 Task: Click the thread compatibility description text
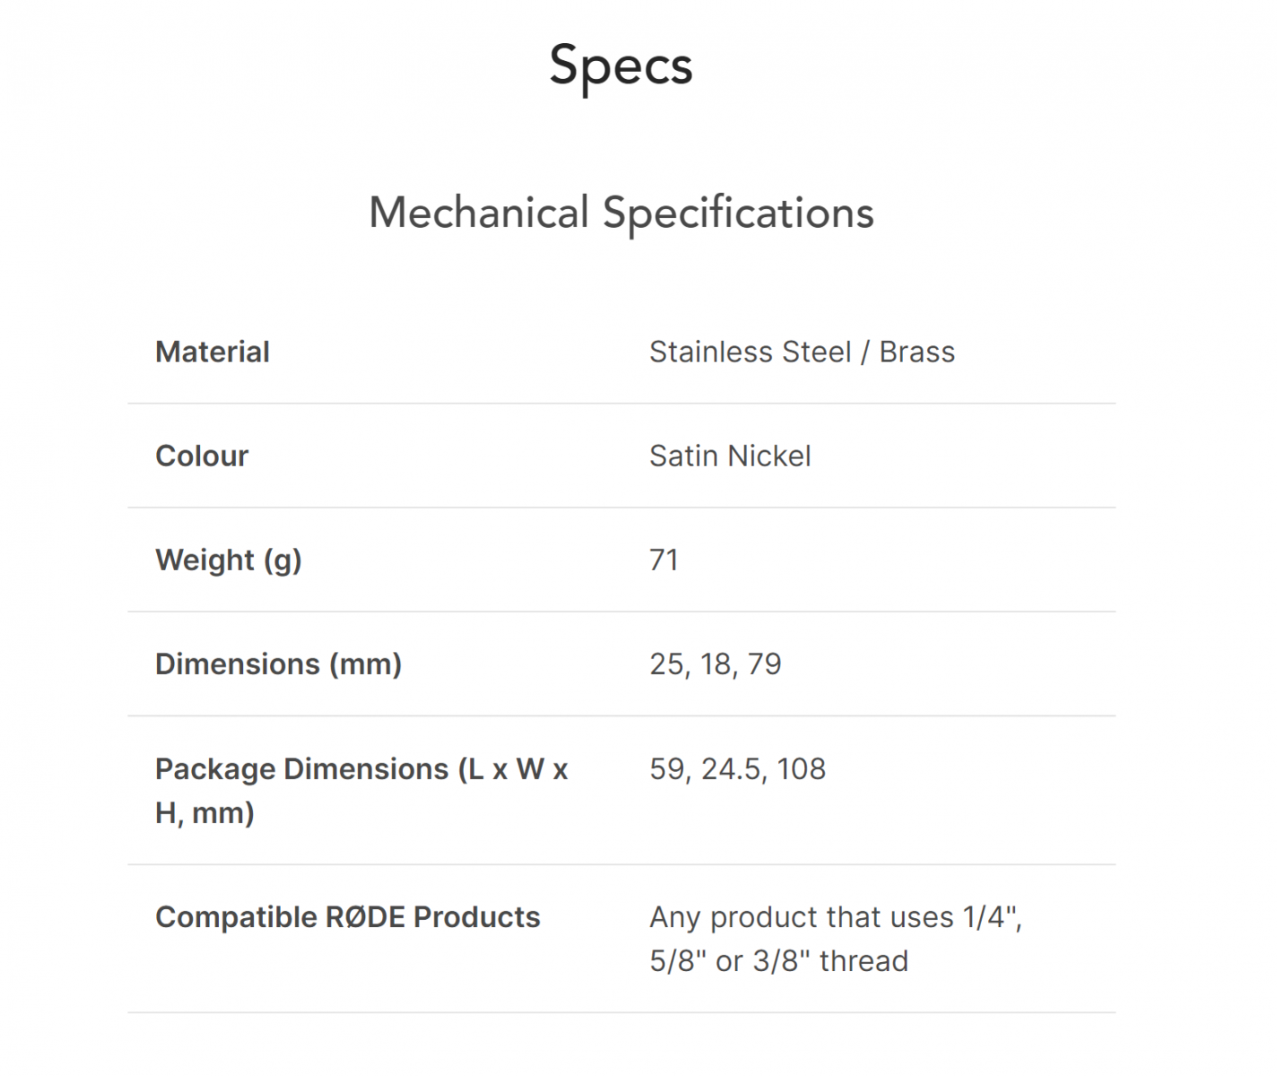tap(836, 939)
